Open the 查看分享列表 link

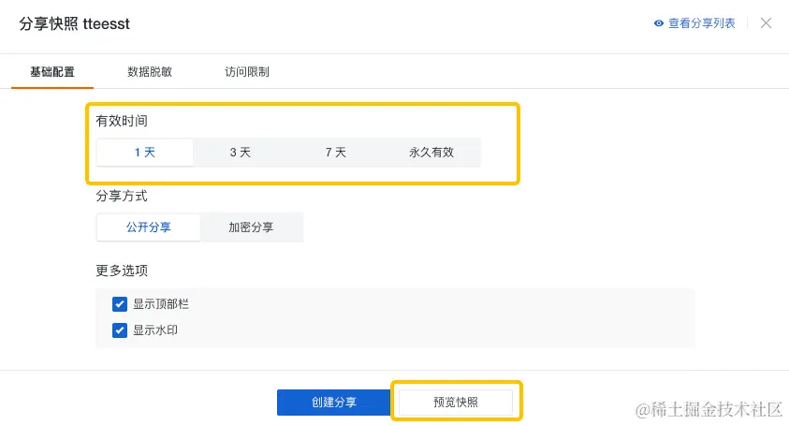(x=701, y=23)
